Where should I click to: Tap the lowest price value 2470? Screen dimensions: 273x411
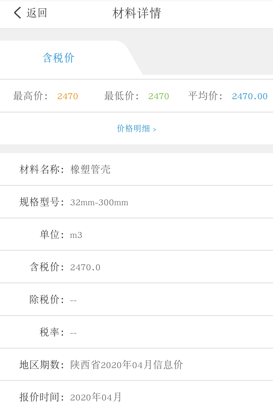click(158, 96)
